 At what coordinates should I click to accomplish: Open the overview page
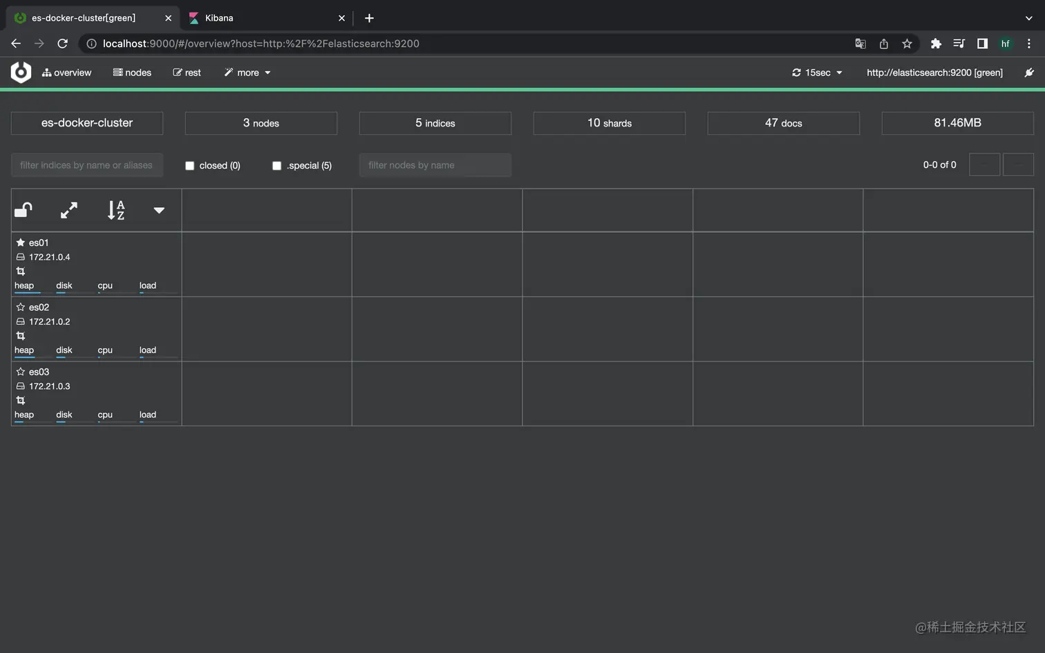[x=66, y=73]
